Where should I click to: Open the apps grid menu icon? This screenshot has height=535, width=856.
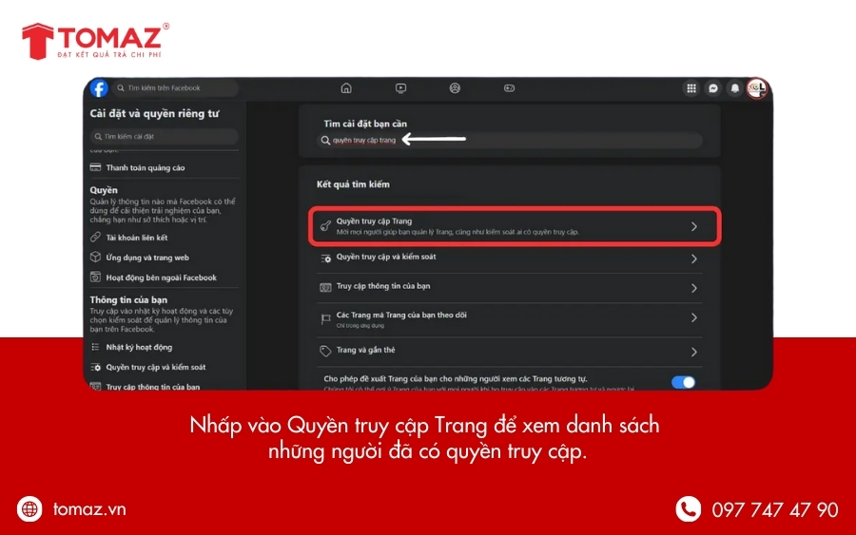691,88
